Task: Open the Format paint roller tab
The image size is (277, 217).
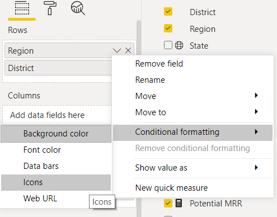Action: click(x=50, y=8)
